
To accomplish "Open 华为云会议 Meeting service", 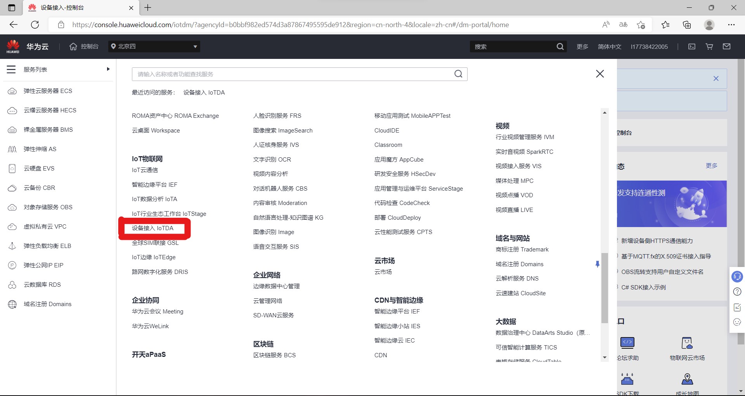I will coord(158,312).
